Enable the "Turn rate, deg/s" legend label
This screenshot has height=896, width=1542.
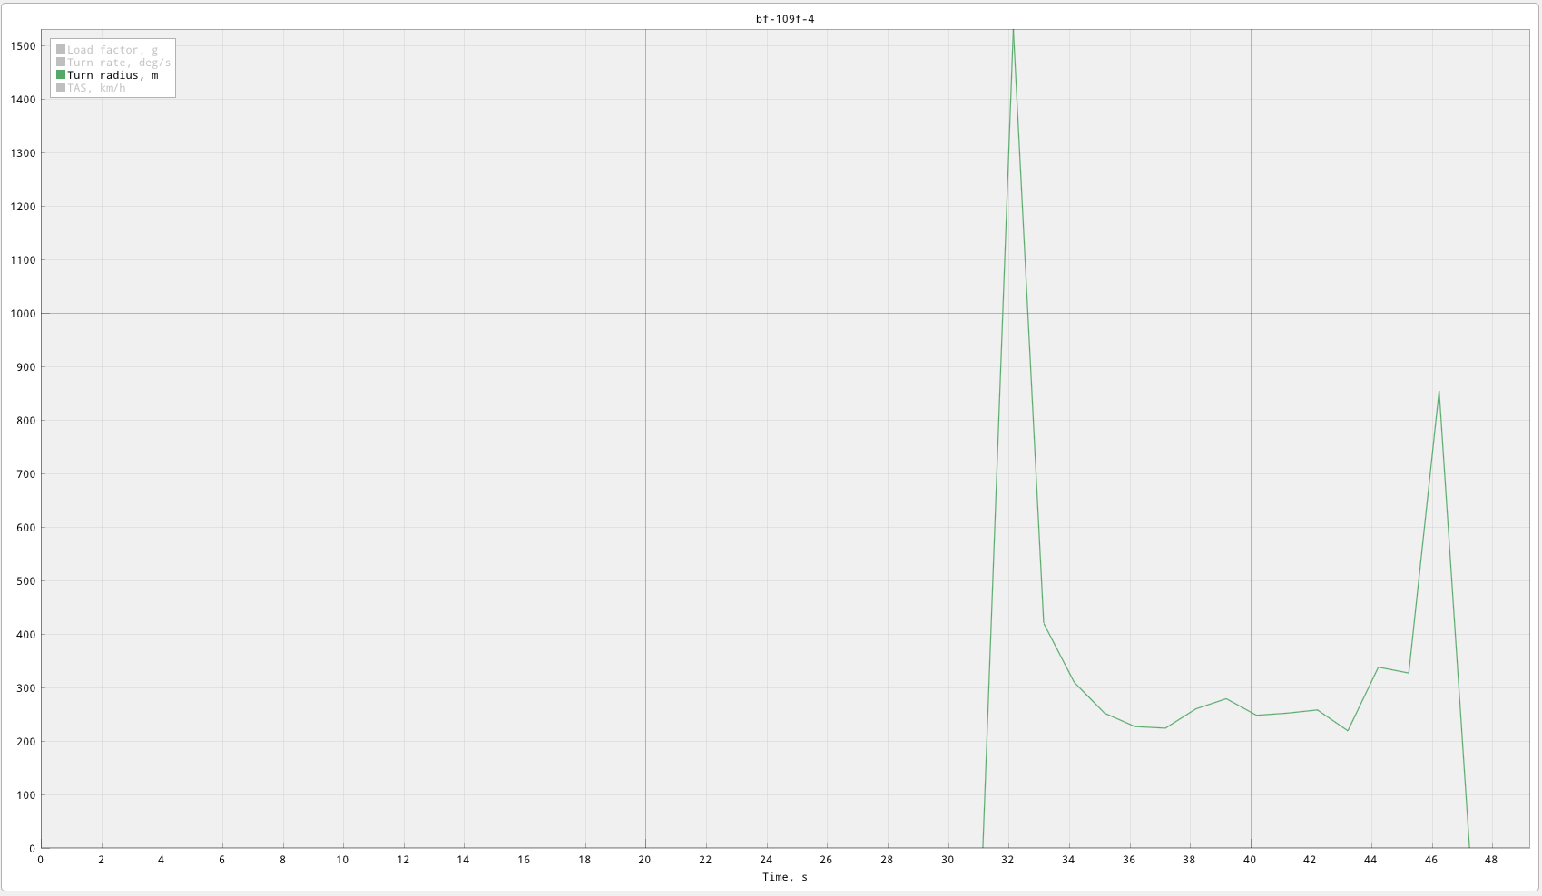coord(119,63)
